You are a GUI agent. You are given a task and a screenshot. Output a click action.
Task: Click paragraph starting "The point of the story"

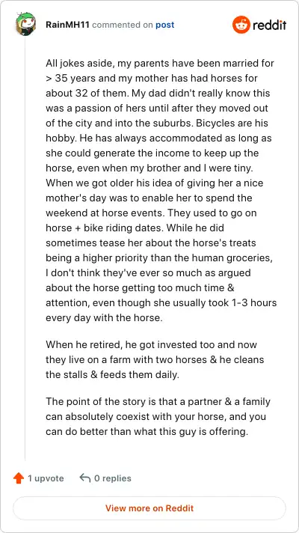(158, 416)
